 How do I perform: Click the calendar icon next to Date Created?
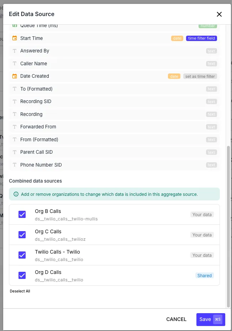coord(14,76)
